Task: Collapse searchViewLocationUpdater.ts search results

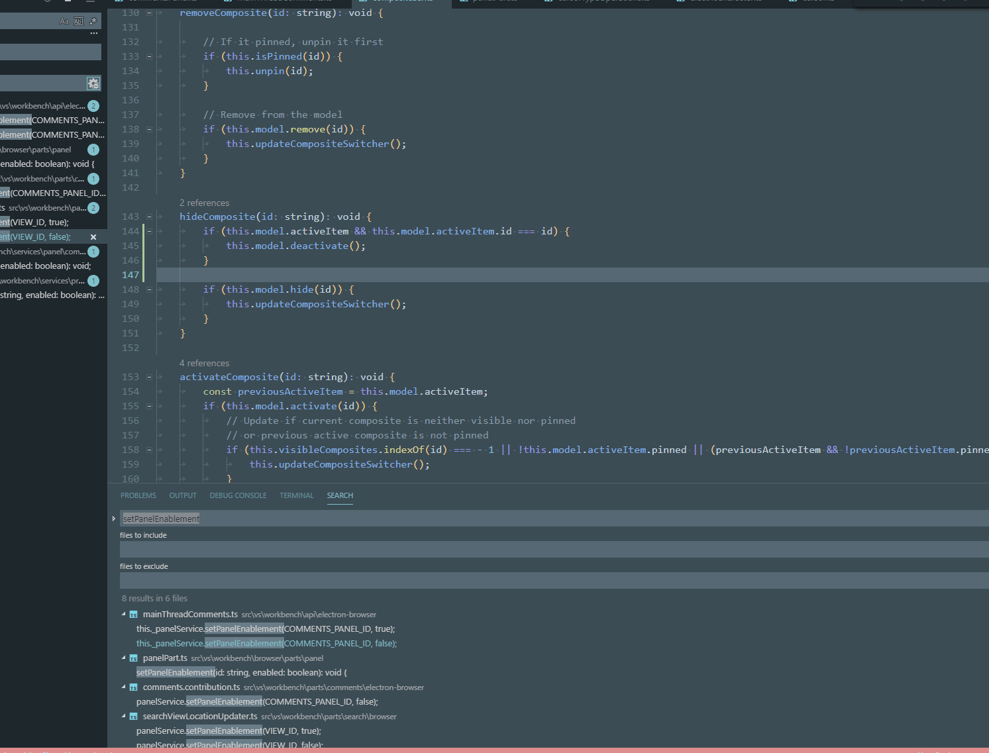Action: [x=124, y=716]
